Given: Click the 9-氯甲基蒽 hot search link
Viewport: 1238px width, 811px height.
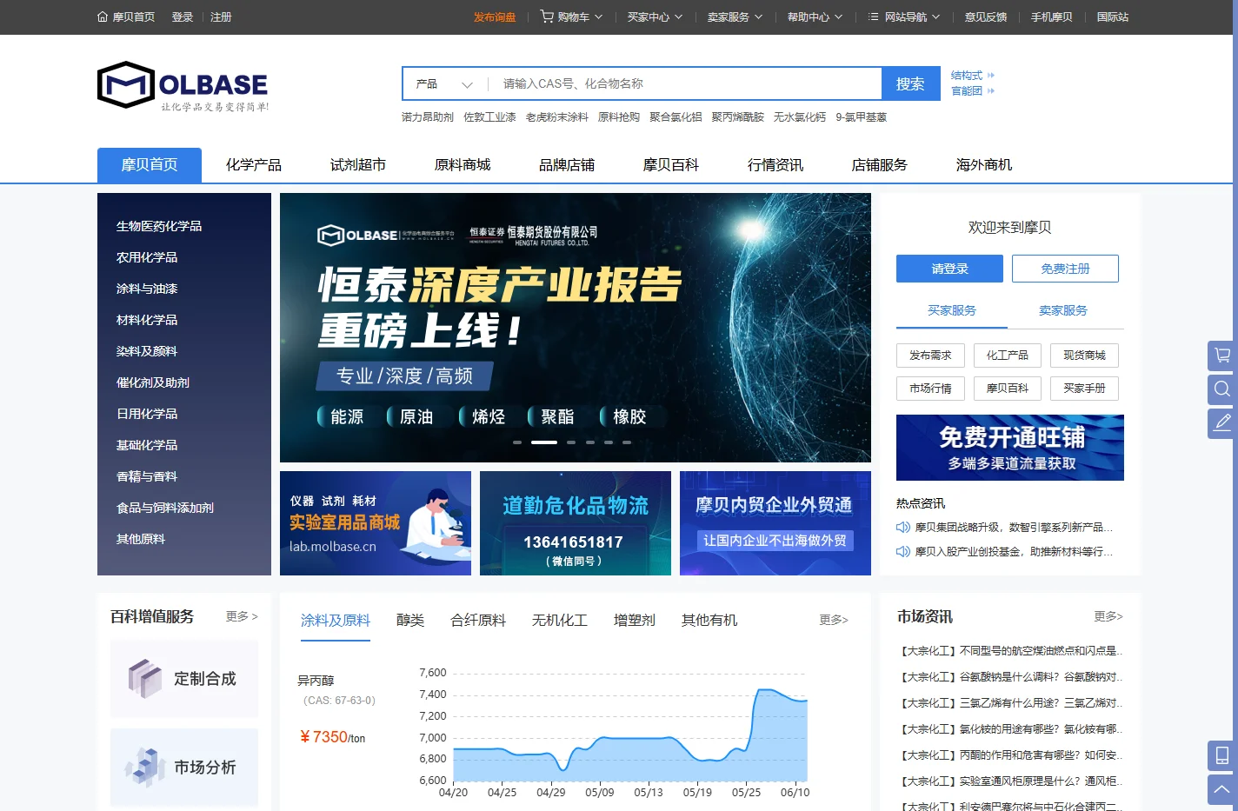Looking at the screenshot, I should coord(862,117).
